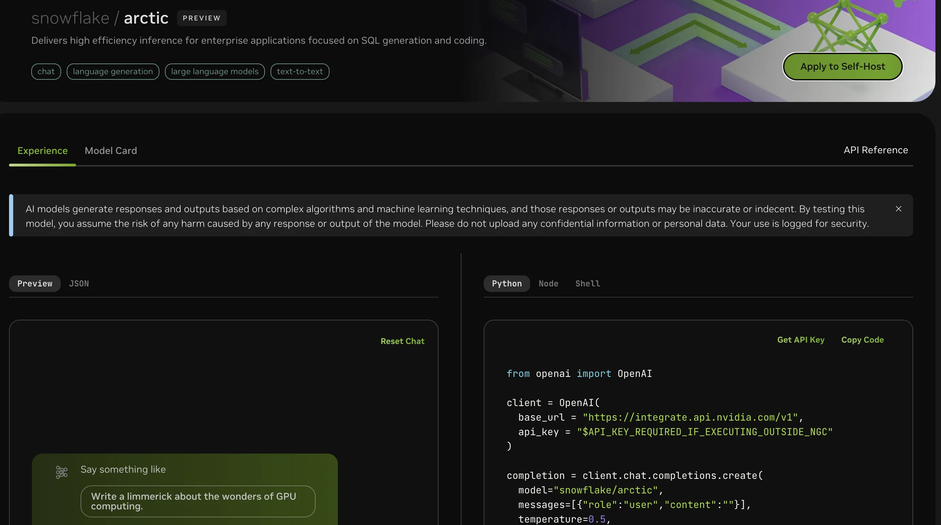Click the messages=[{"role":"user"...}] code line
Image resolution: width=941 pixels, height=525 pixels.
634,505
